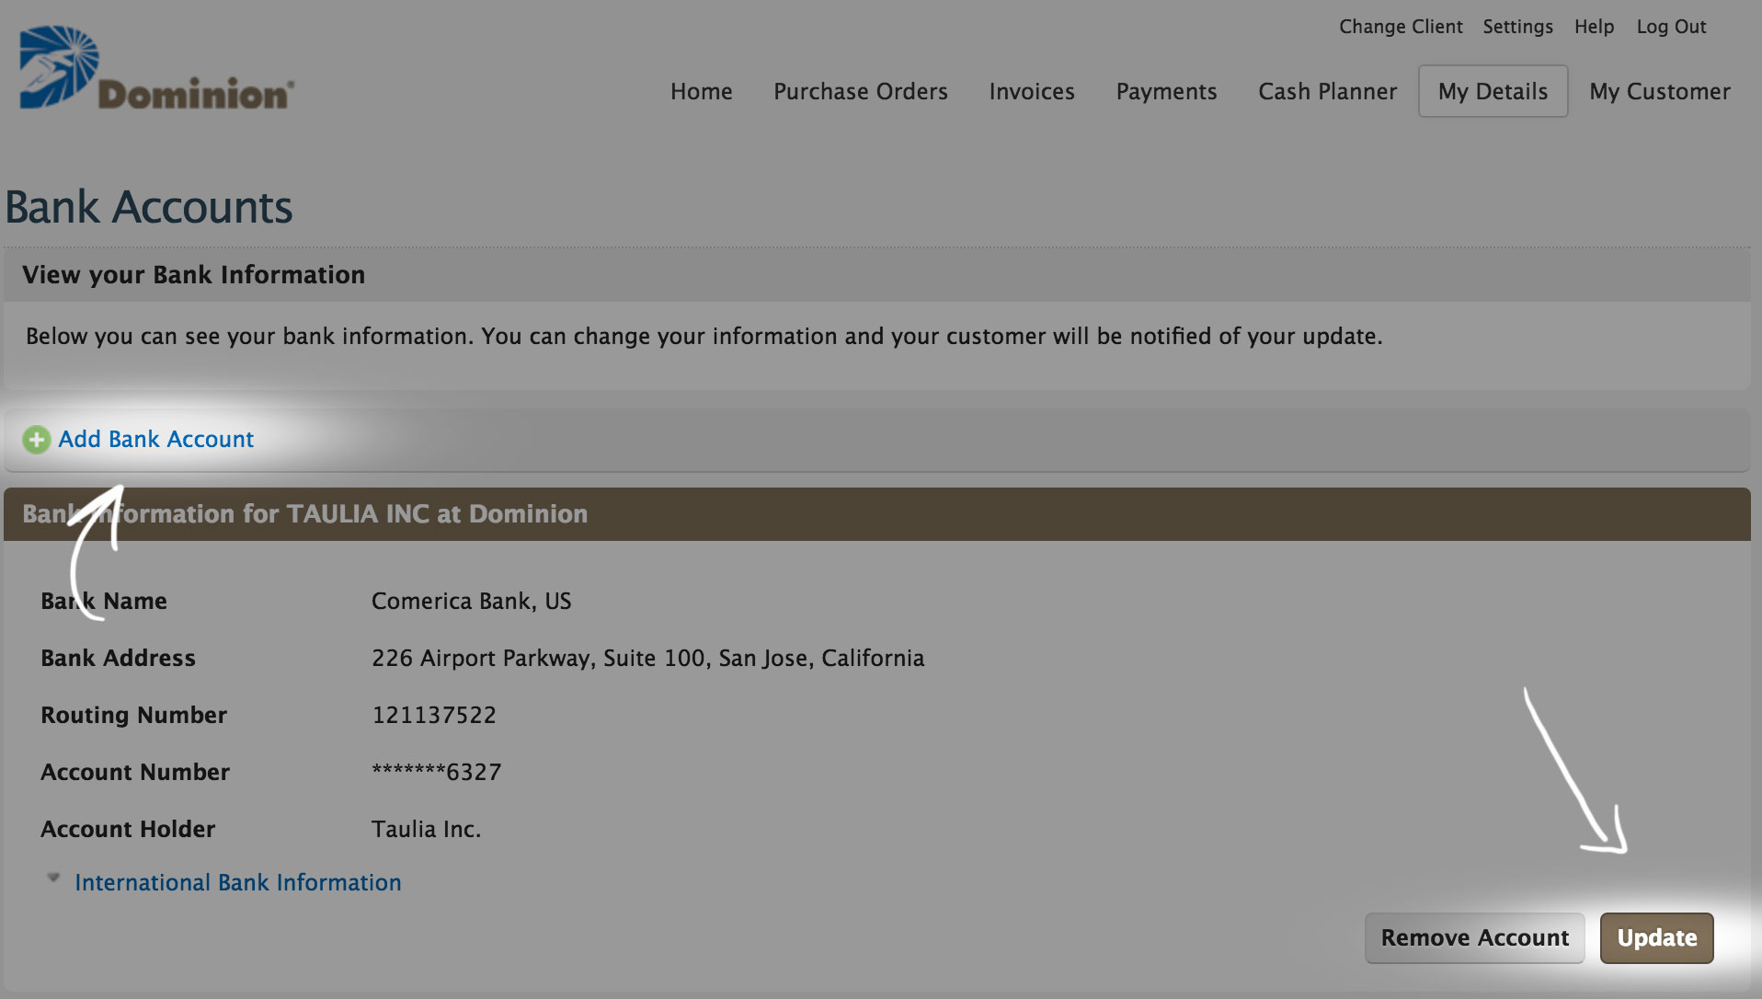Viewport: 1762px width, 999px height.
Task: Click the green plus icon for Add Bank Account
Action: point(37,440)
